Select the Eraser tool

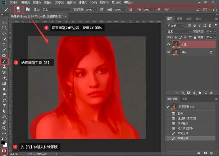coord(4,78)
